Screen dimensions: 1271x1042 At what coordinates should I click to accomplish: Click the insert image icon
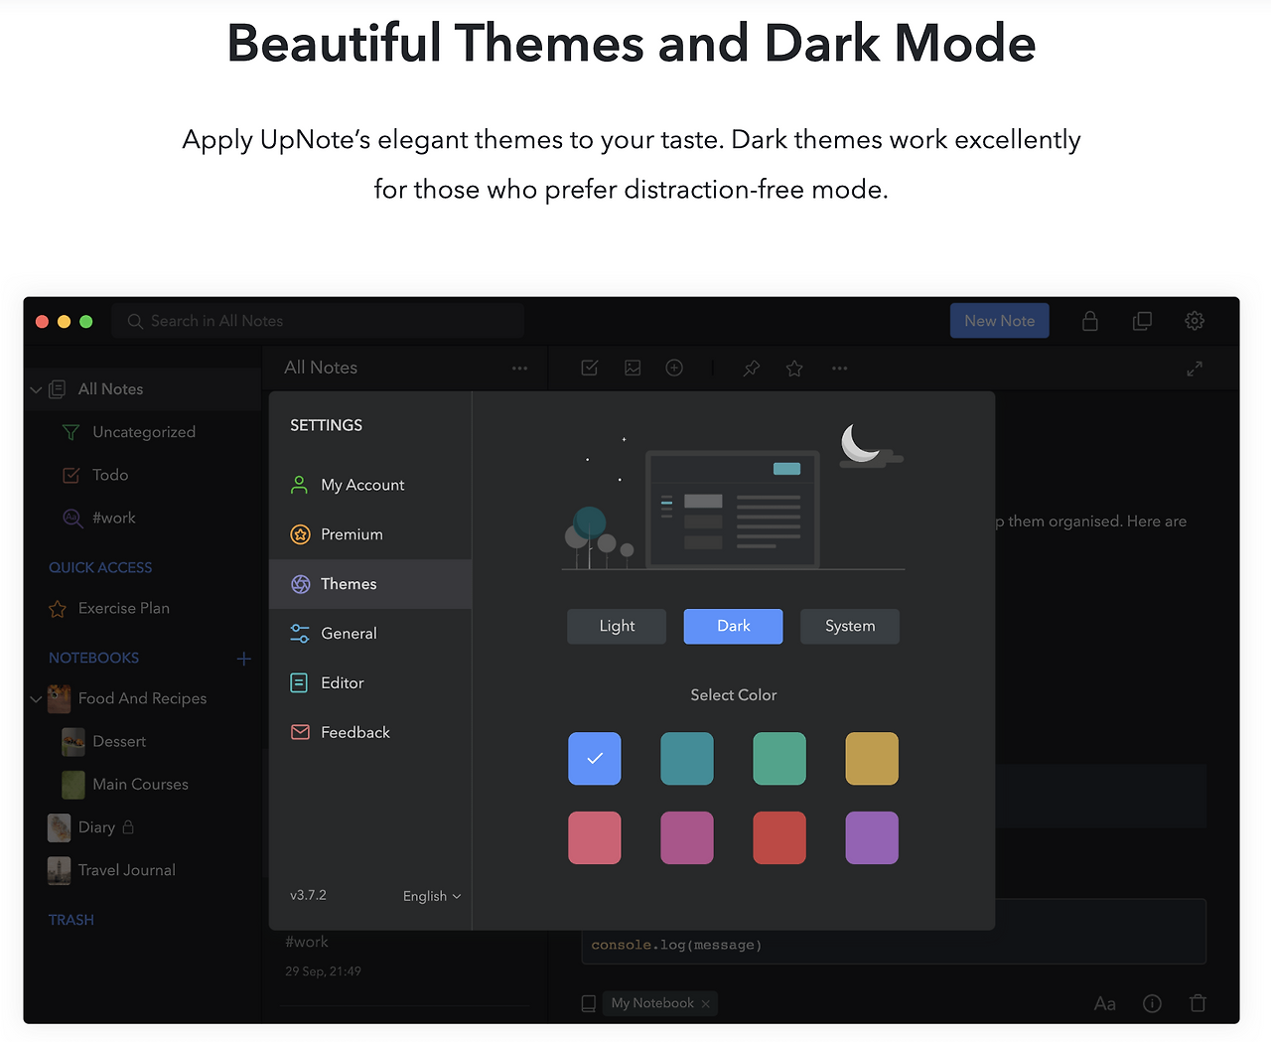point(633,369)
